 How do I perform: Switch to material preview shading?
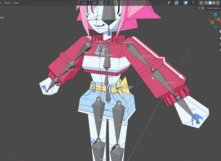[214, 3]
